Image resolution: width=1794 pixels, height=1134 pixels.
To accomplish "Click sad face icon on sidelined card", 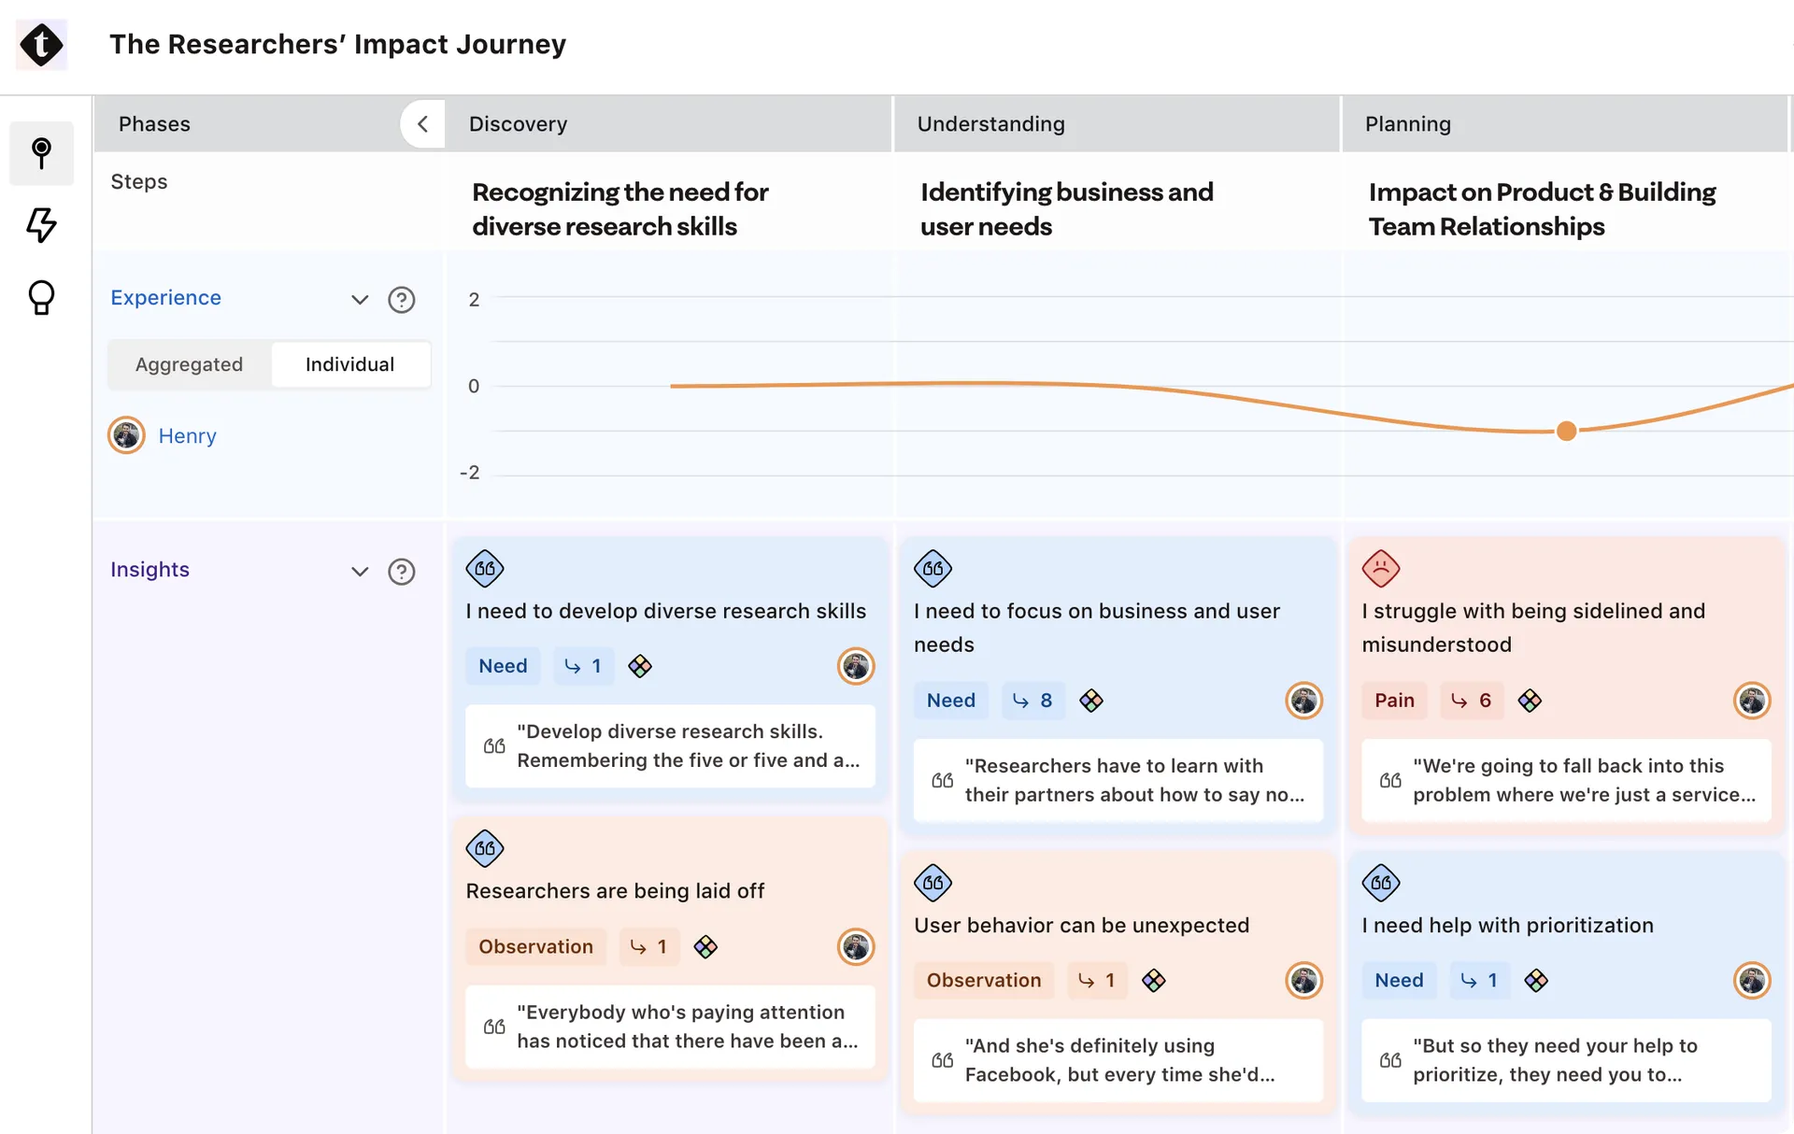I will (1381, 568).
